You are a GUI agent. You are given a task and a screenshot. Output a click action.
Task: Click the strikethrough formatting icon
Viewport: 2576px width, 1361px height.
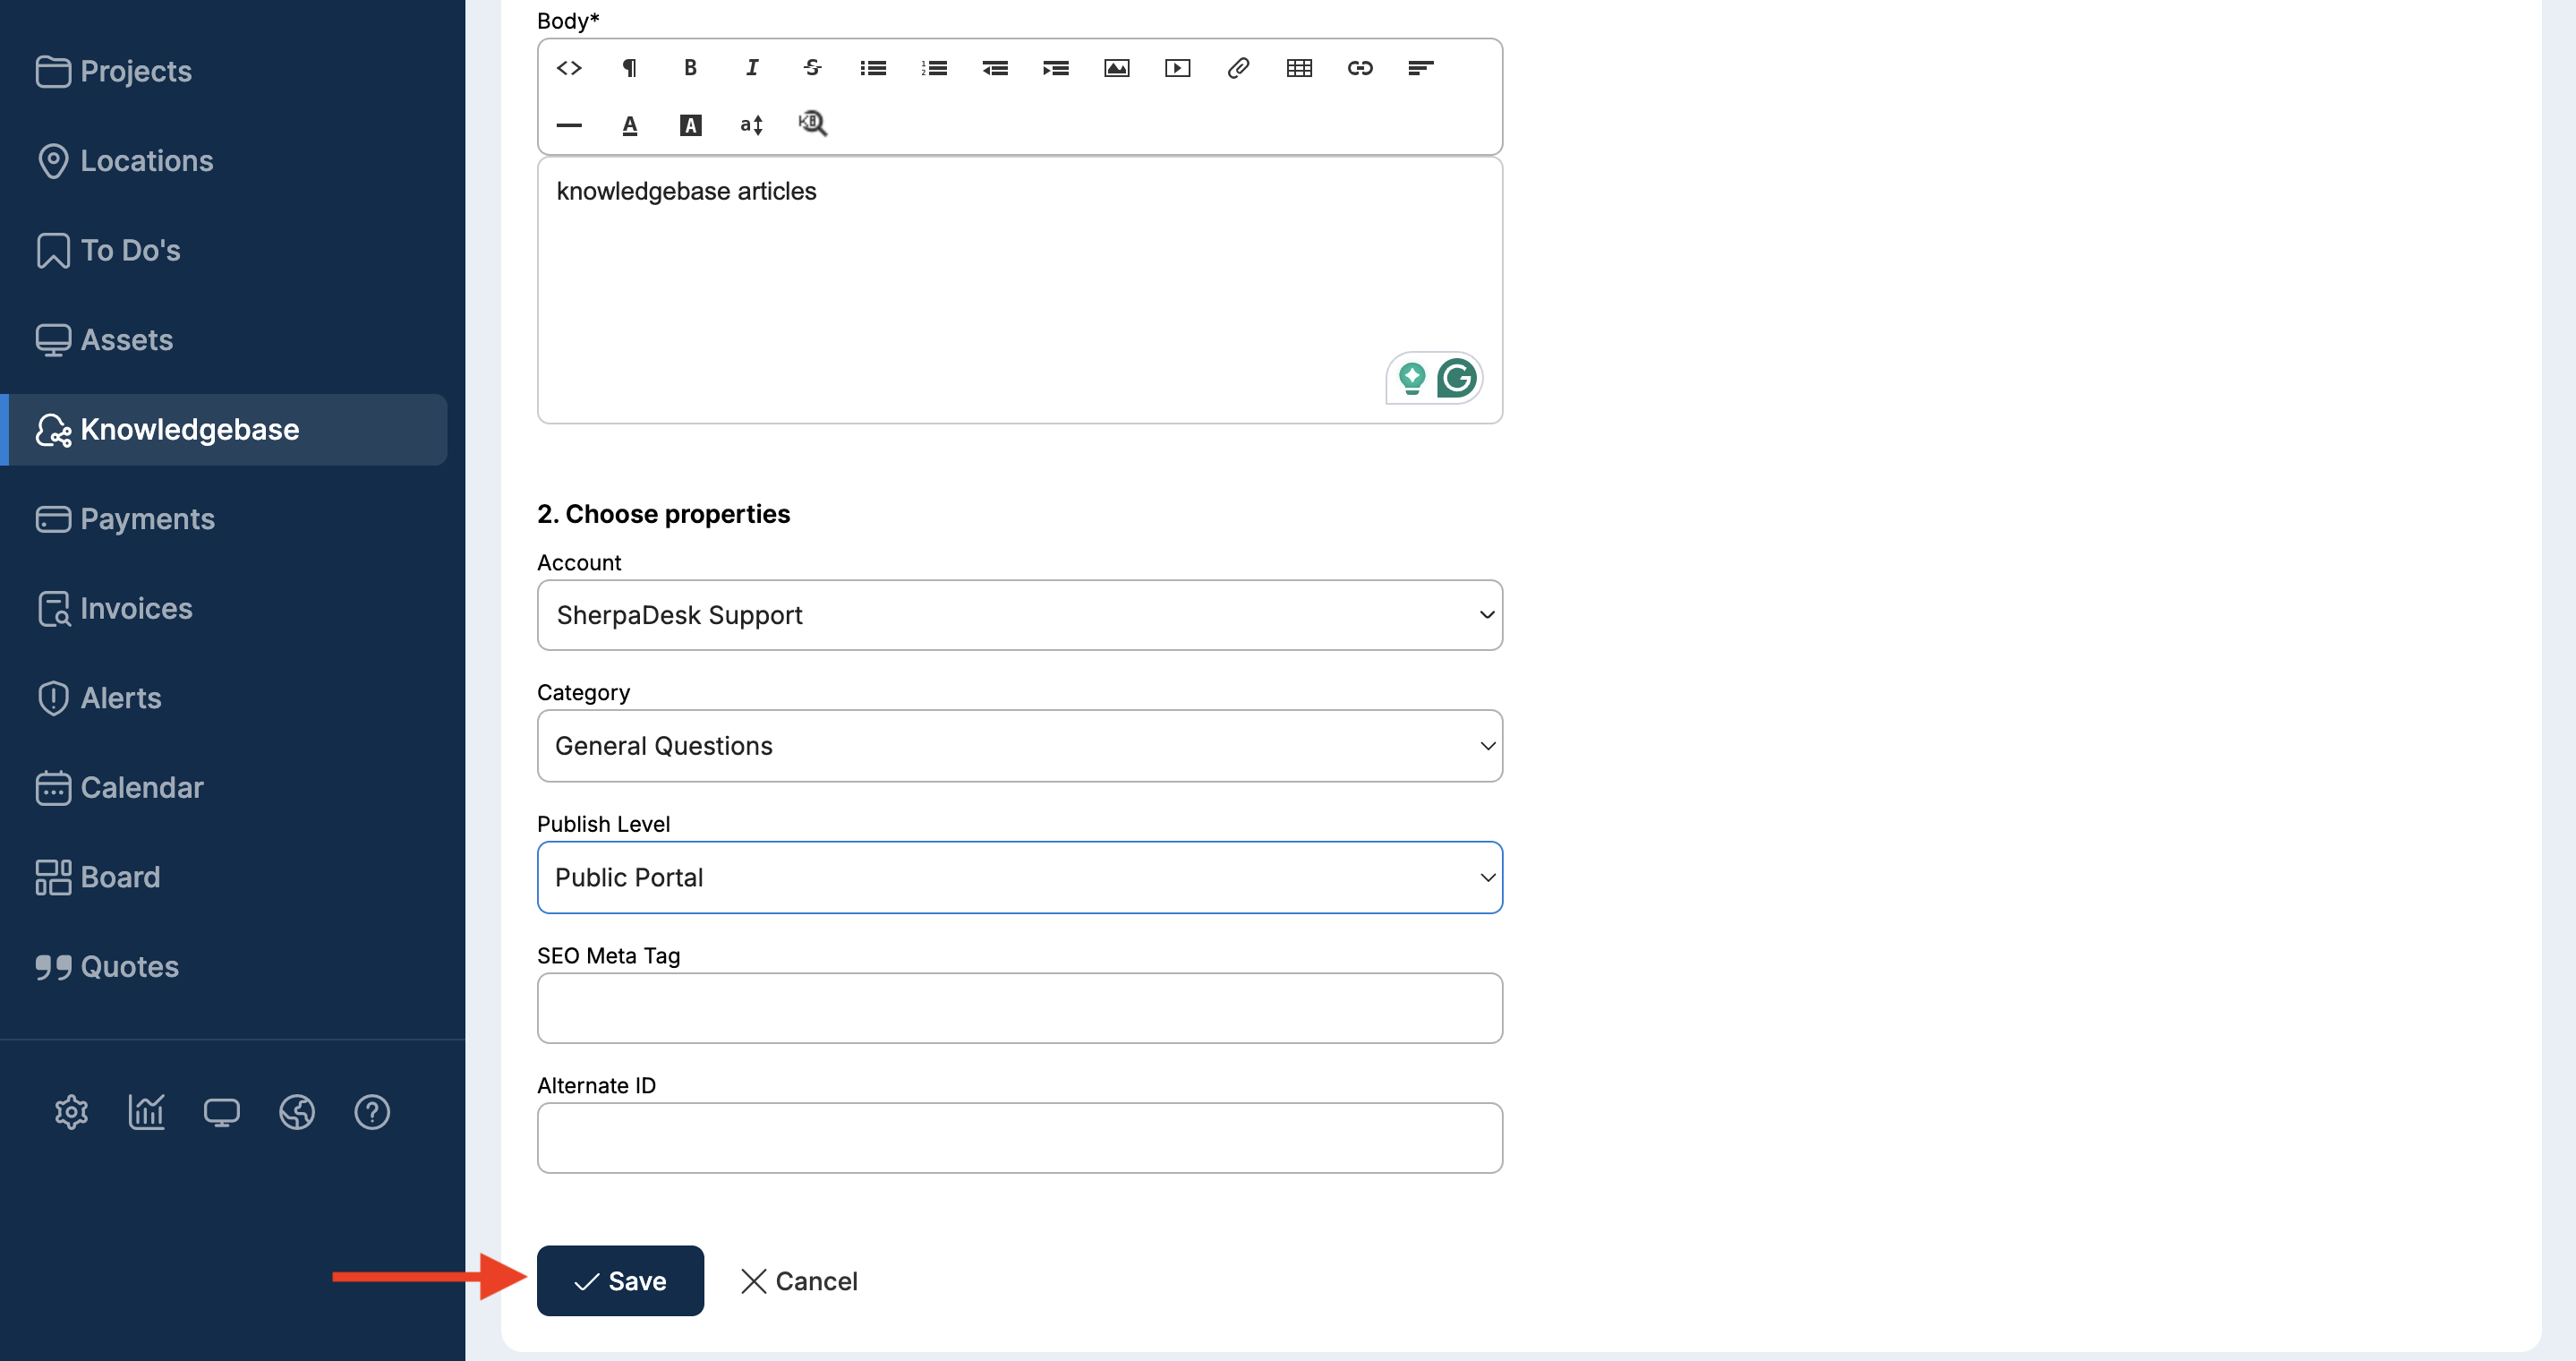(812, 68)
